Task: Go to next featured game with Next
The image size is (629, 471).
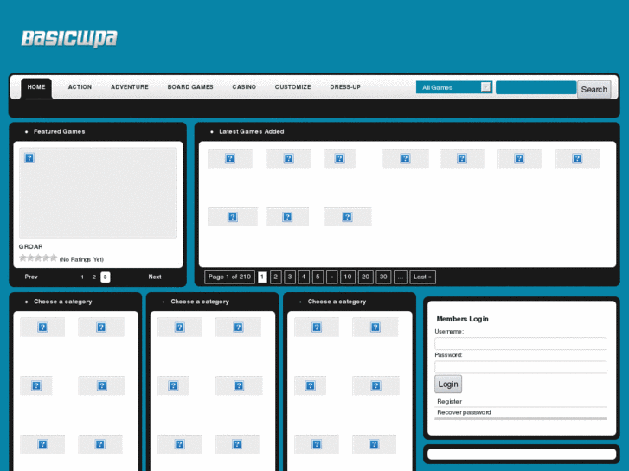Action: (155, 277)
